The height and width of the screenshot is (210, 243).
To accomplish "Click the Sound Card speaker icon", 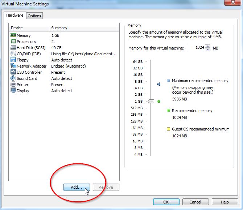I will pyautogui.click(x=13, y=78).
